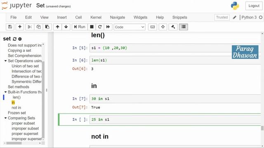Toggle the table of contents sidebar
The width and height of the screenshot is (264, 148).
click(x=184, y=27)
